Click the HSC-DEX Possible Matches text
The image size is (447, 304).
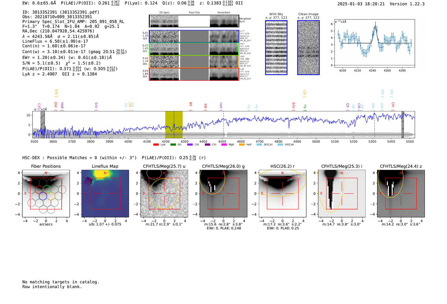point(80,158)
